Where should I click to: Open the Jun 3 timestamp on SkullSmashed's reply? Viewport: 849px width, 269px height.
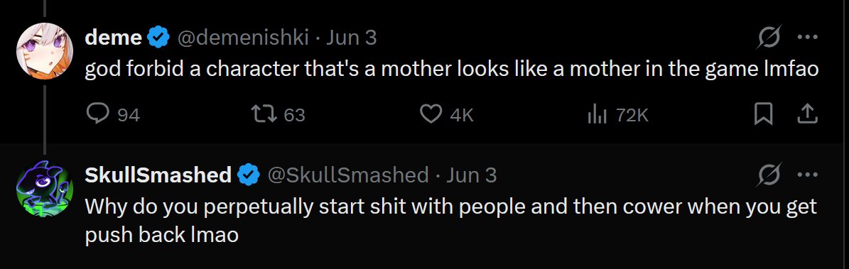pos(472,175)
